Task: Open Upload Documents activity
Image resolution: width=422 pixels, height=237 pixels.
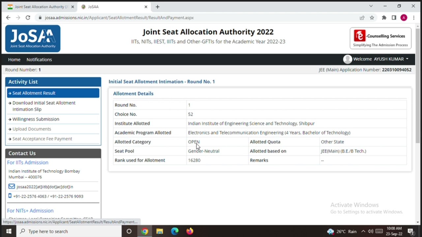Action: click(32, 129)
